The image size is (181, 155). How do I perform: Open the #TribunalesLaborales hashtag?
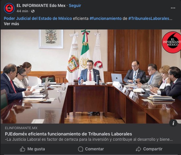[149, 19]
